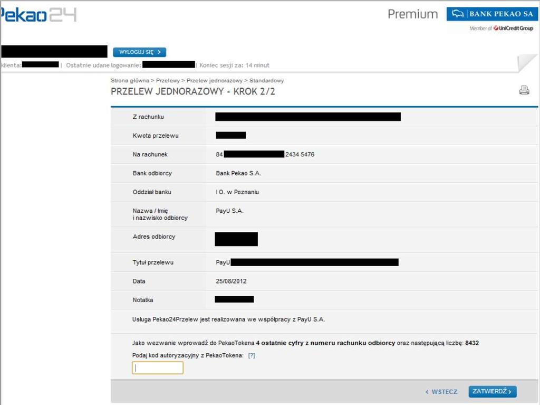Click Koniec sesji za: 14 minut text

(x=234, y=65)
